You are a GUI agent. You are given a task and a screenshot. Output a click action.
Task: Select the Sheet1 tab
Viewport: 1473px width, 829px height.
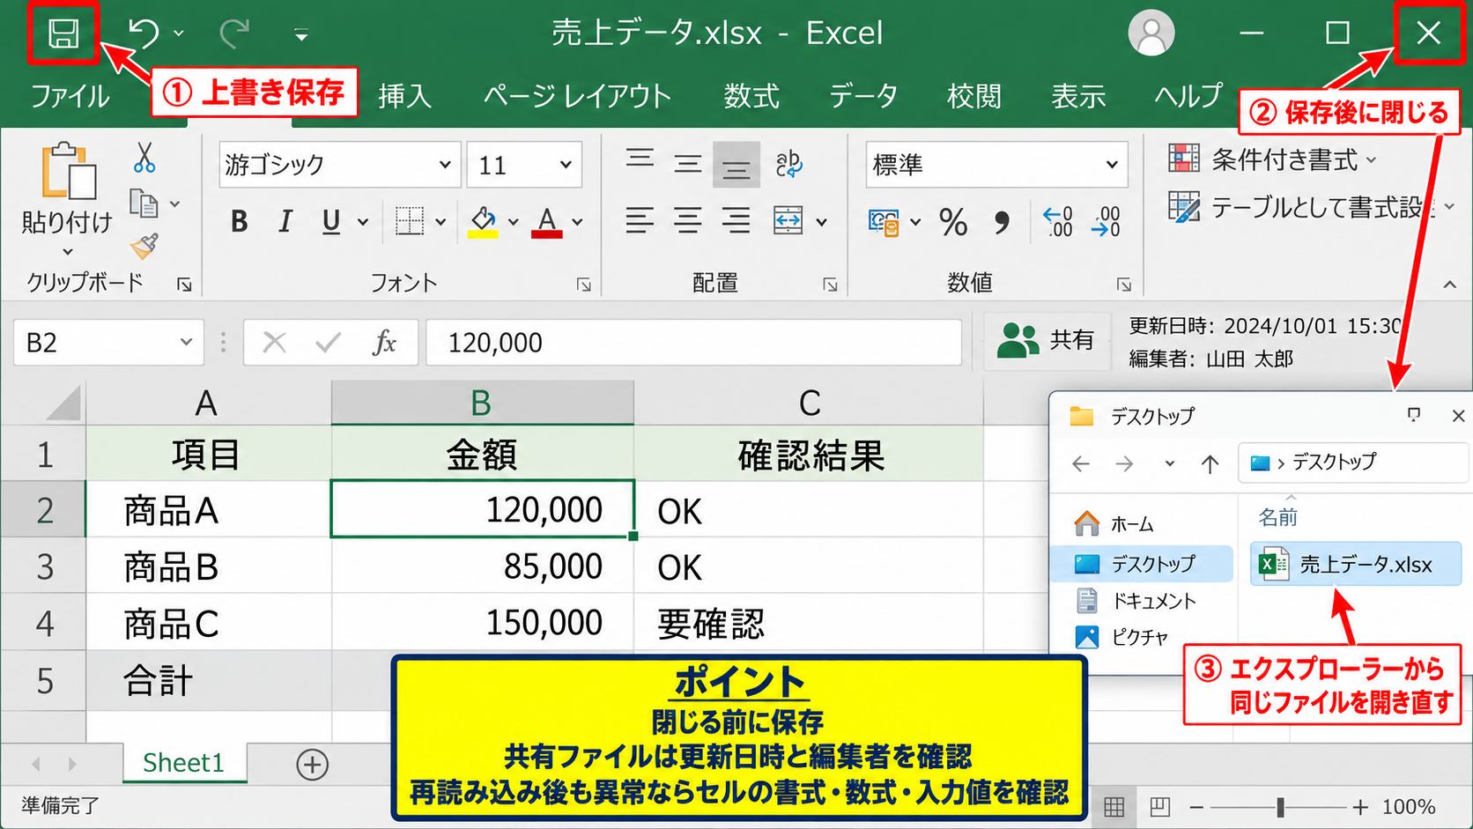click(x=183, y=763)
